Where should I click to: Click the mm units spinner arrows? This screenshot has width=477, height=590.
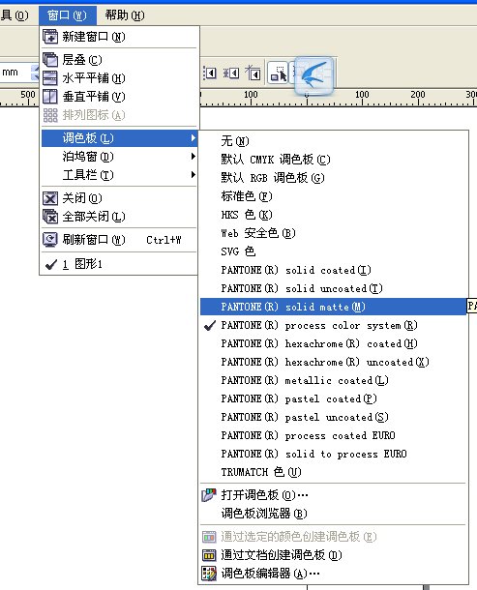coord(35,73)
